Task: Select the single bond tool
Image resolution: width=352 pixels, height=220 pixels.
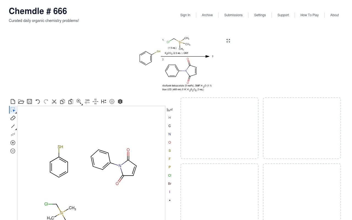Action: click(13, 126)
